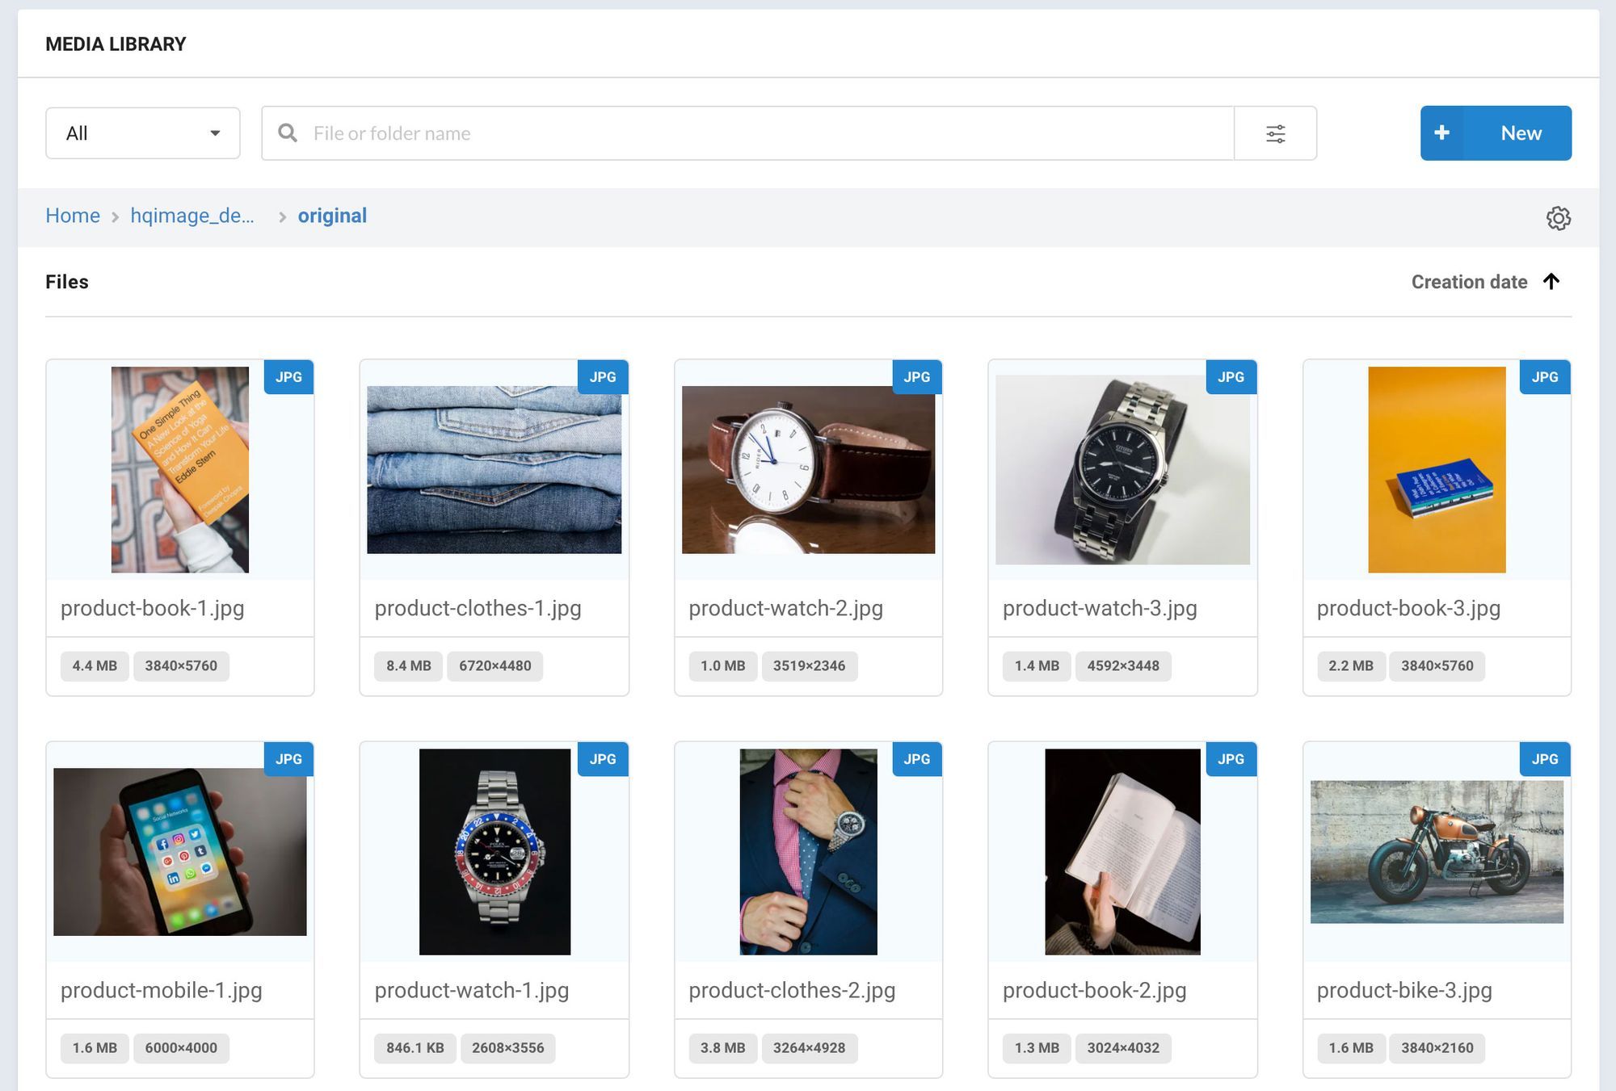Click the 1.0 MB size tag

tap(723, 666)
